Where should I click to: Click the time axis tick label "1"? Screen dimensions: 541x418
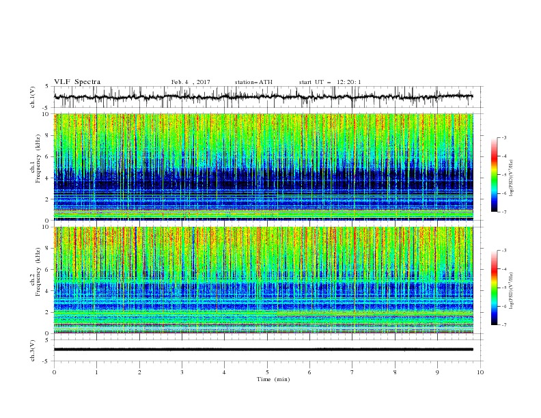[96, 372]
